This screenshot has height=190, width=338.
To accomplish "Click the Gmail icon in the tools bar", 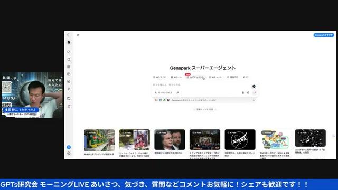I will [x=156, y=100].
